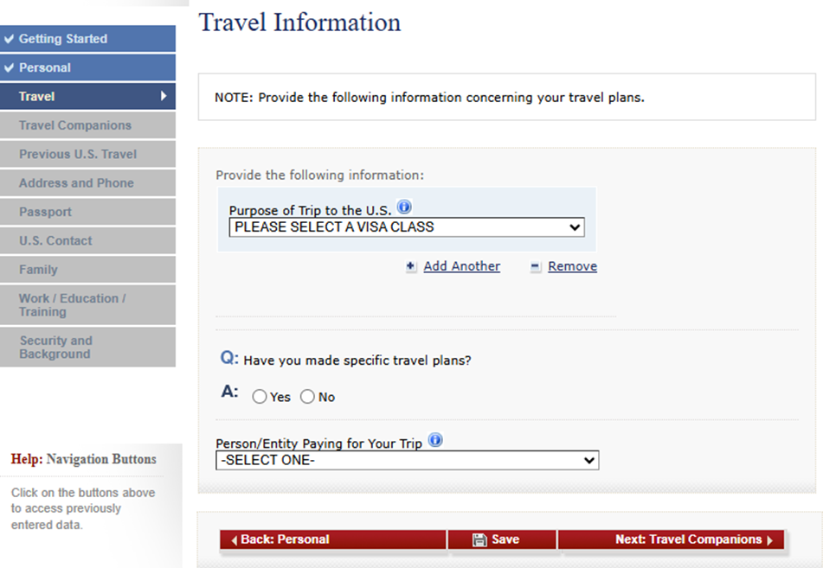This screenshot has height=568, width=823.
Task: Open the Purpose of Trip visa class dropdown
Action: click(407, 227)
